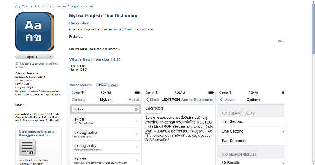Image resolution: width=315 pixels, height=165 pixels.
Task: Click the Back chevron in LEXiTRON screenshot
Action: 147,100
